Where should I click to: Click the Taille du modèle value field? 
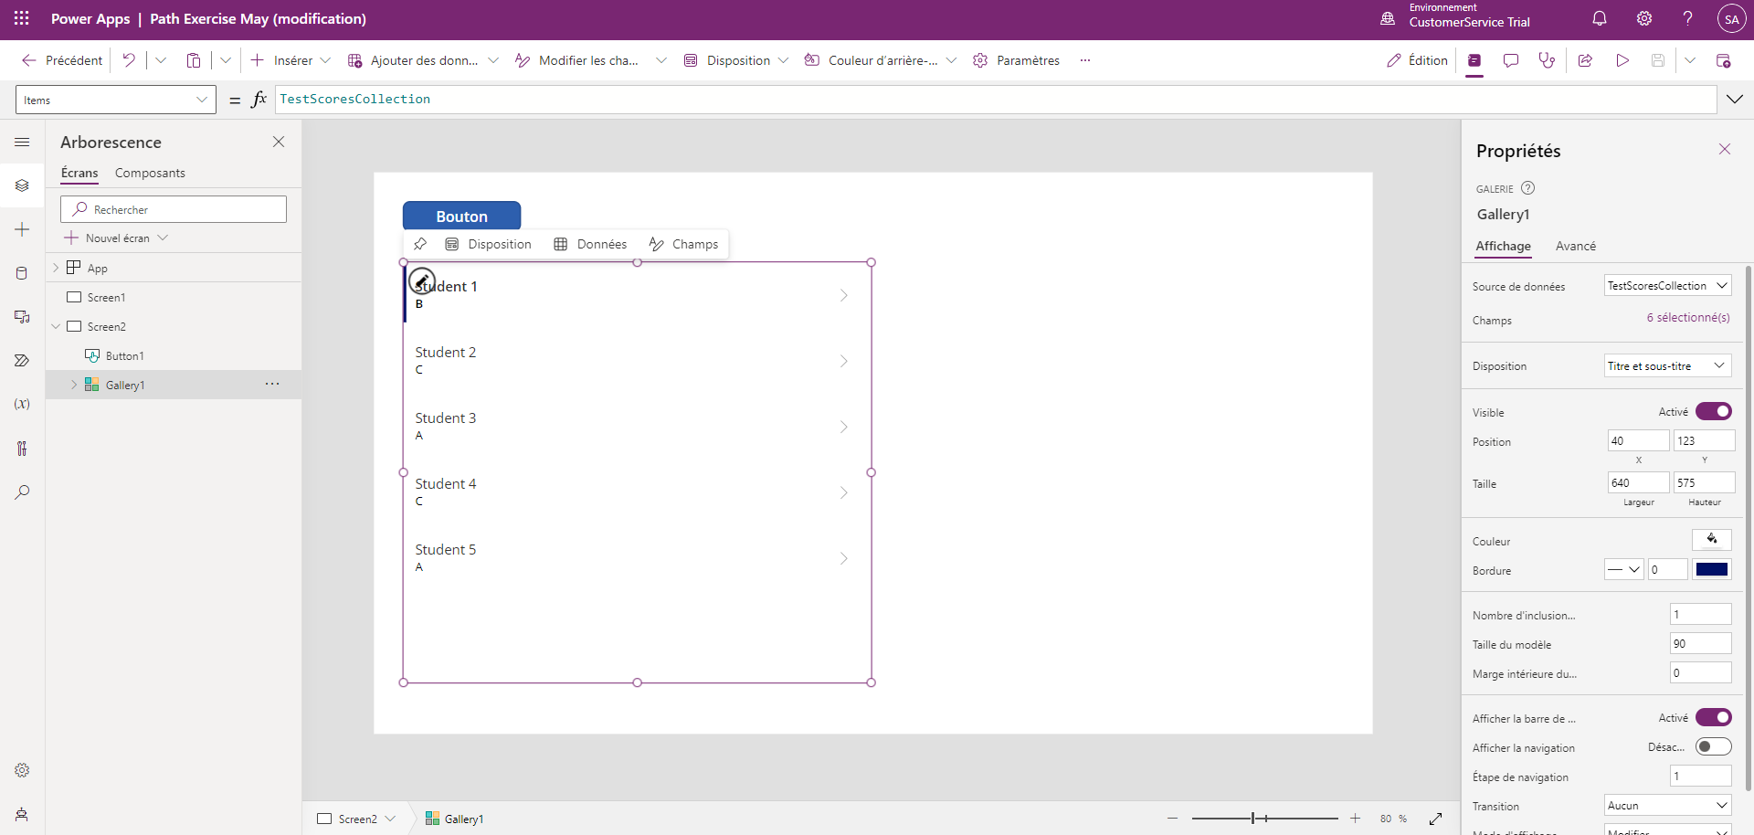pyautogui.click(x=1700, y=644)
